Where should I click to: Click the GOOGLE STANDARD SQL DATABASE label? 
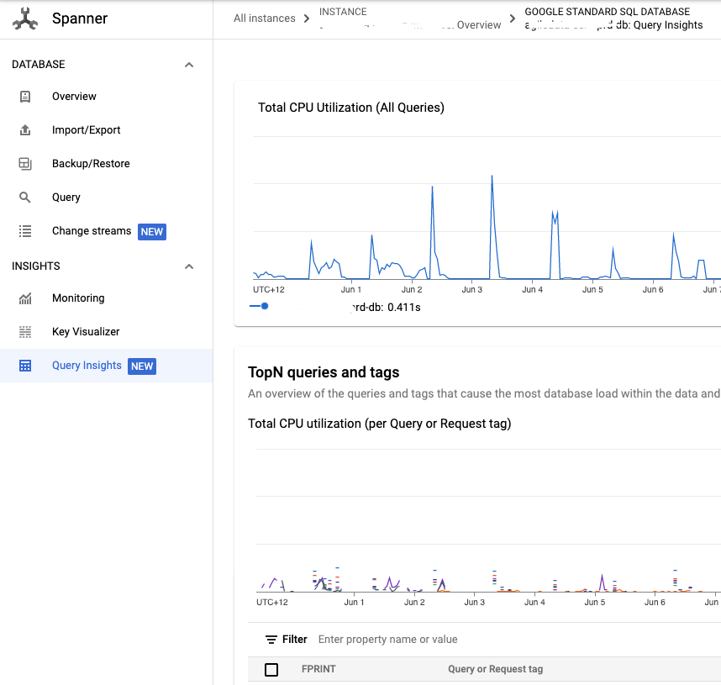[x=607, y=12]
